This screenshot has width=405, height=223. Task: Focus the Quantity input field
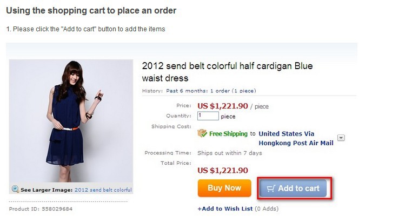click(x=208, y=116)
